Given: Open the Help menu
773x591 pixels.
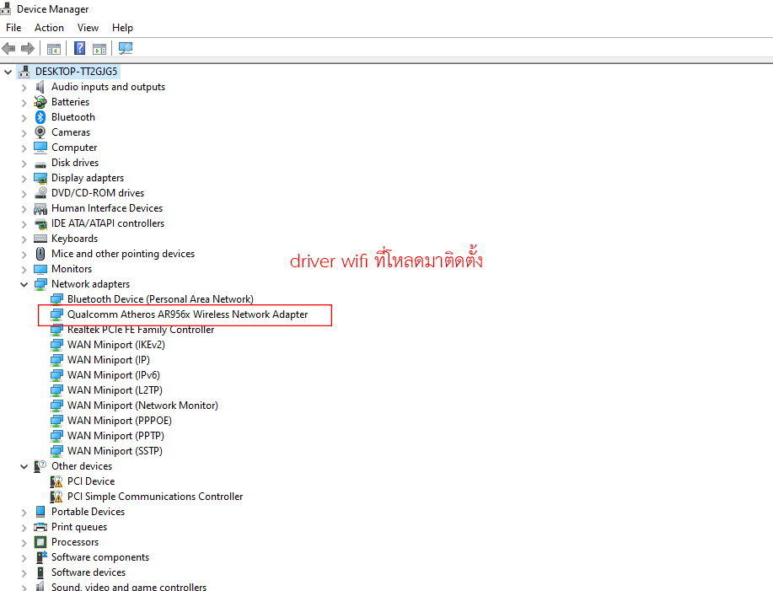Looking at the screenshot, I should (x=122, y=28).
